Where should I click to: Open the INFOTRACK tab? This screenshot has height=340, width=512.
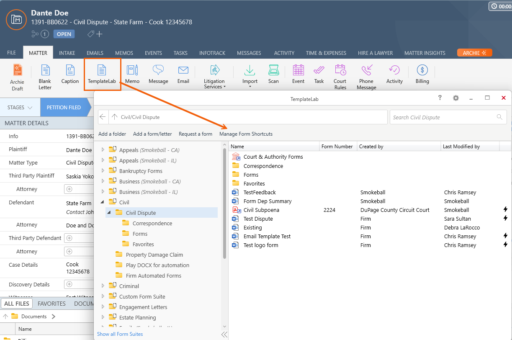(212, 53)
